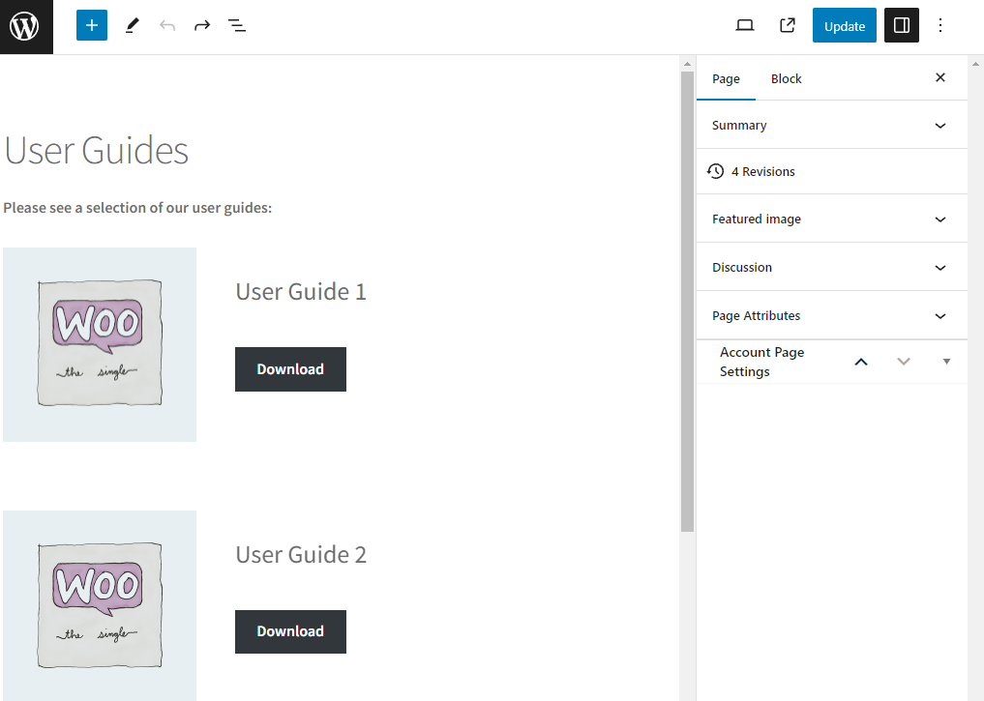Switch to the Page tab
The image size is (984, 701).
pos(726,79)
